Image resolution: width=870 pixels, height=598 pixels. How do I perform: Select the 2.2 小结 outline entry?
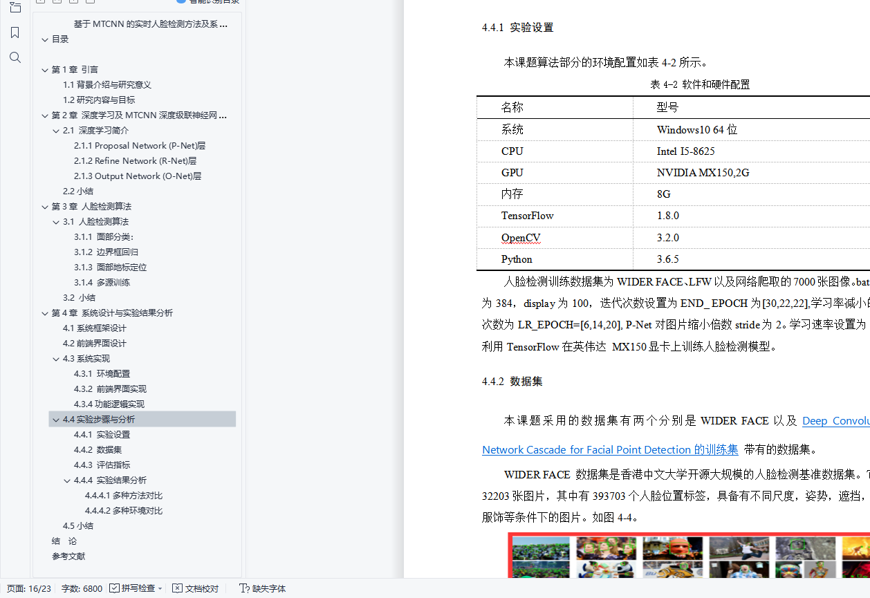[78, 191]
